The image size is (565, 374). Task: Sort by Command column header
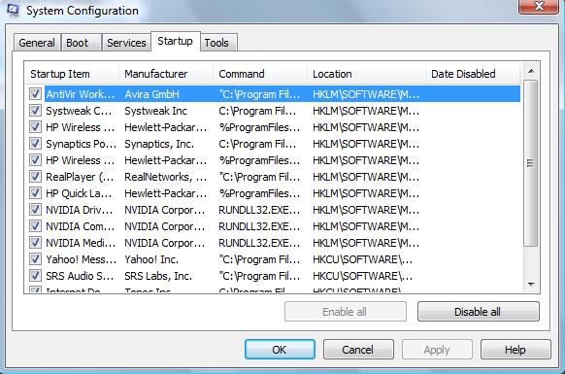coord(260,74)
